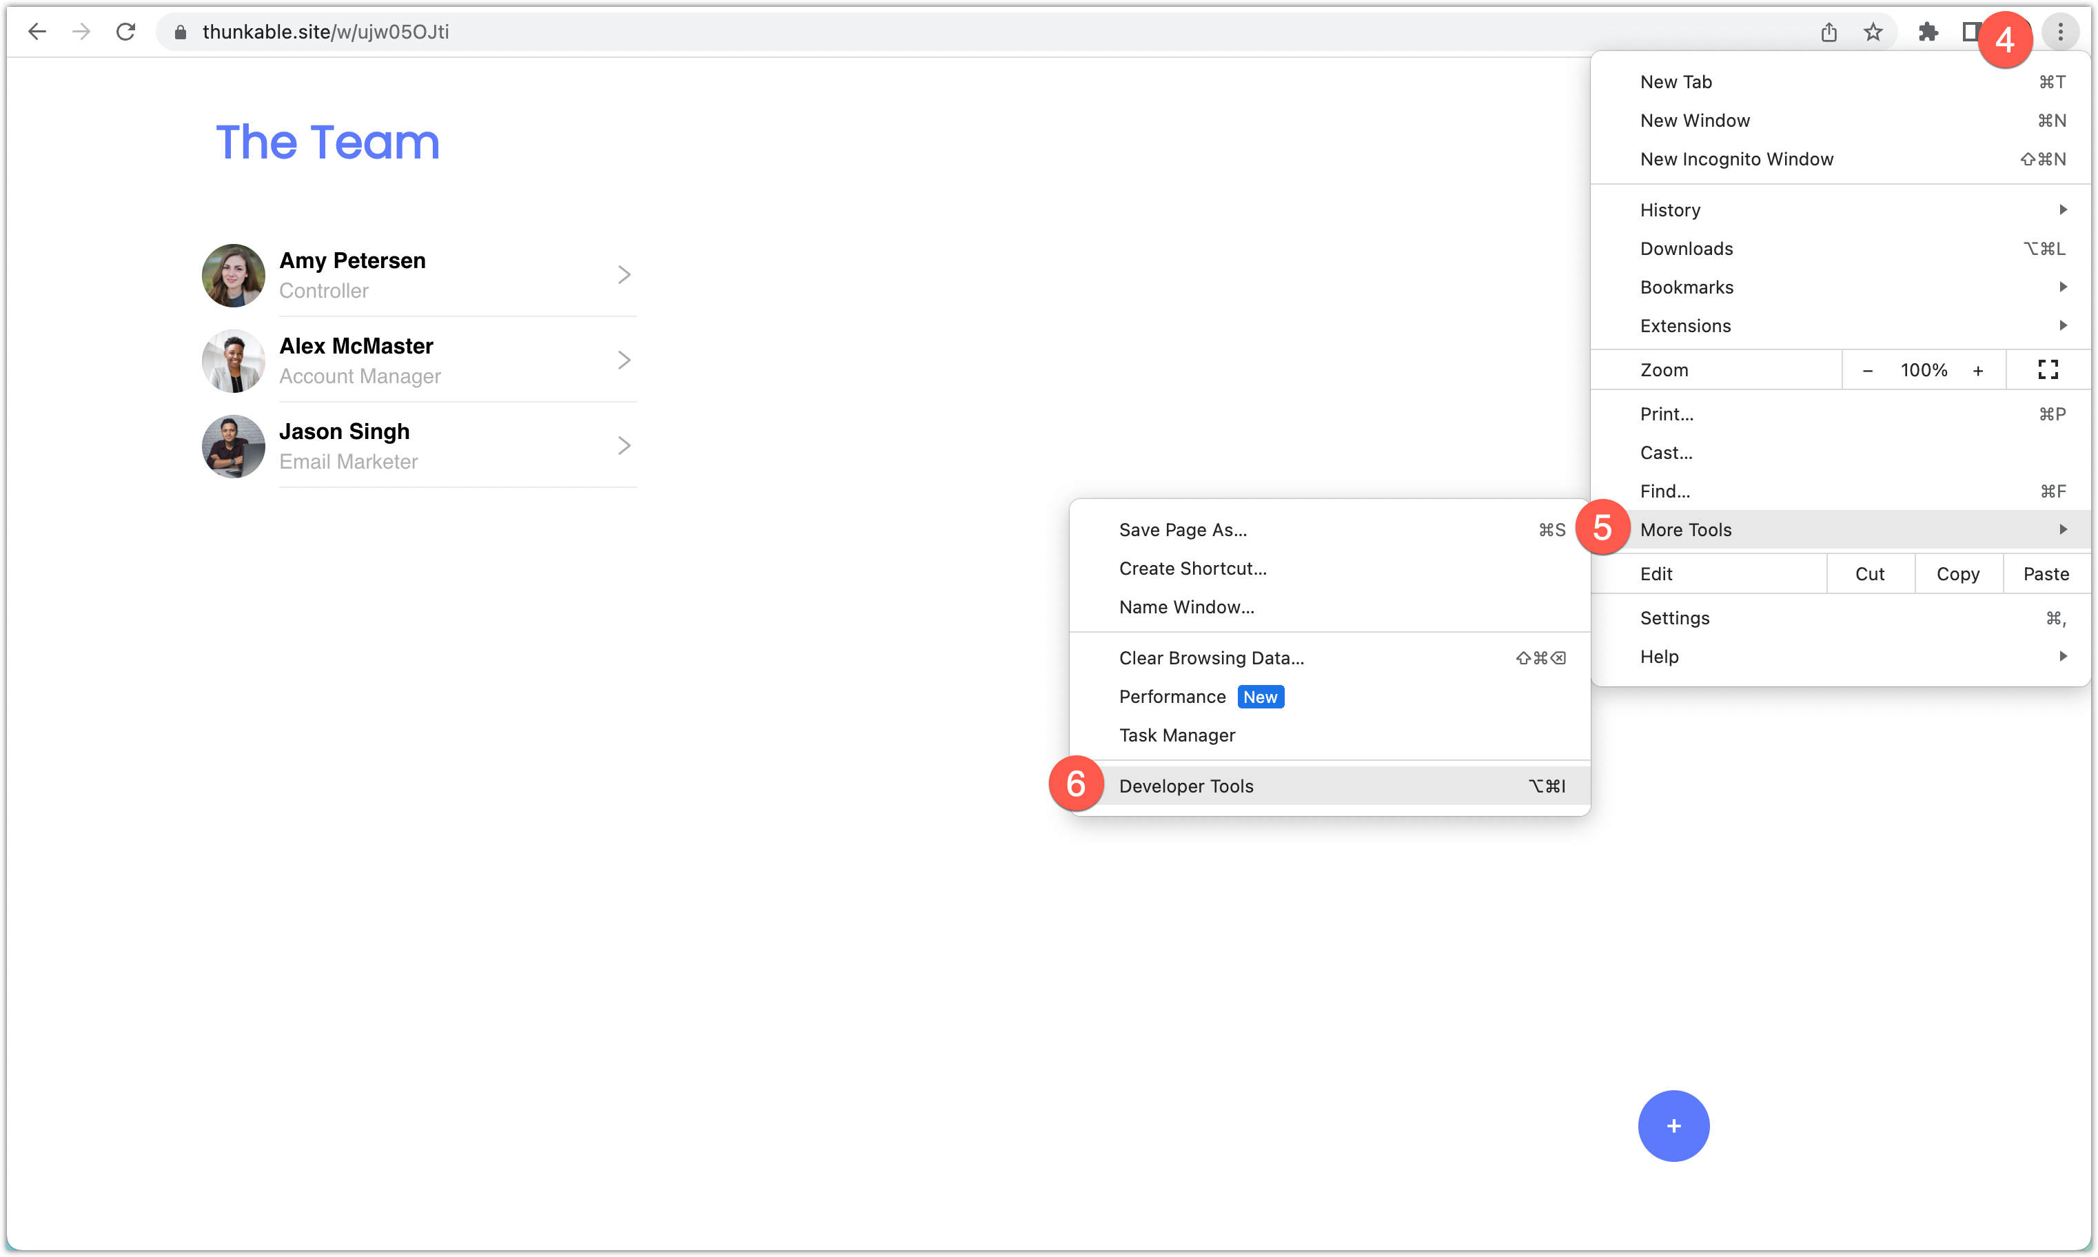Click the Paste edit button

tap(2046, 574)
